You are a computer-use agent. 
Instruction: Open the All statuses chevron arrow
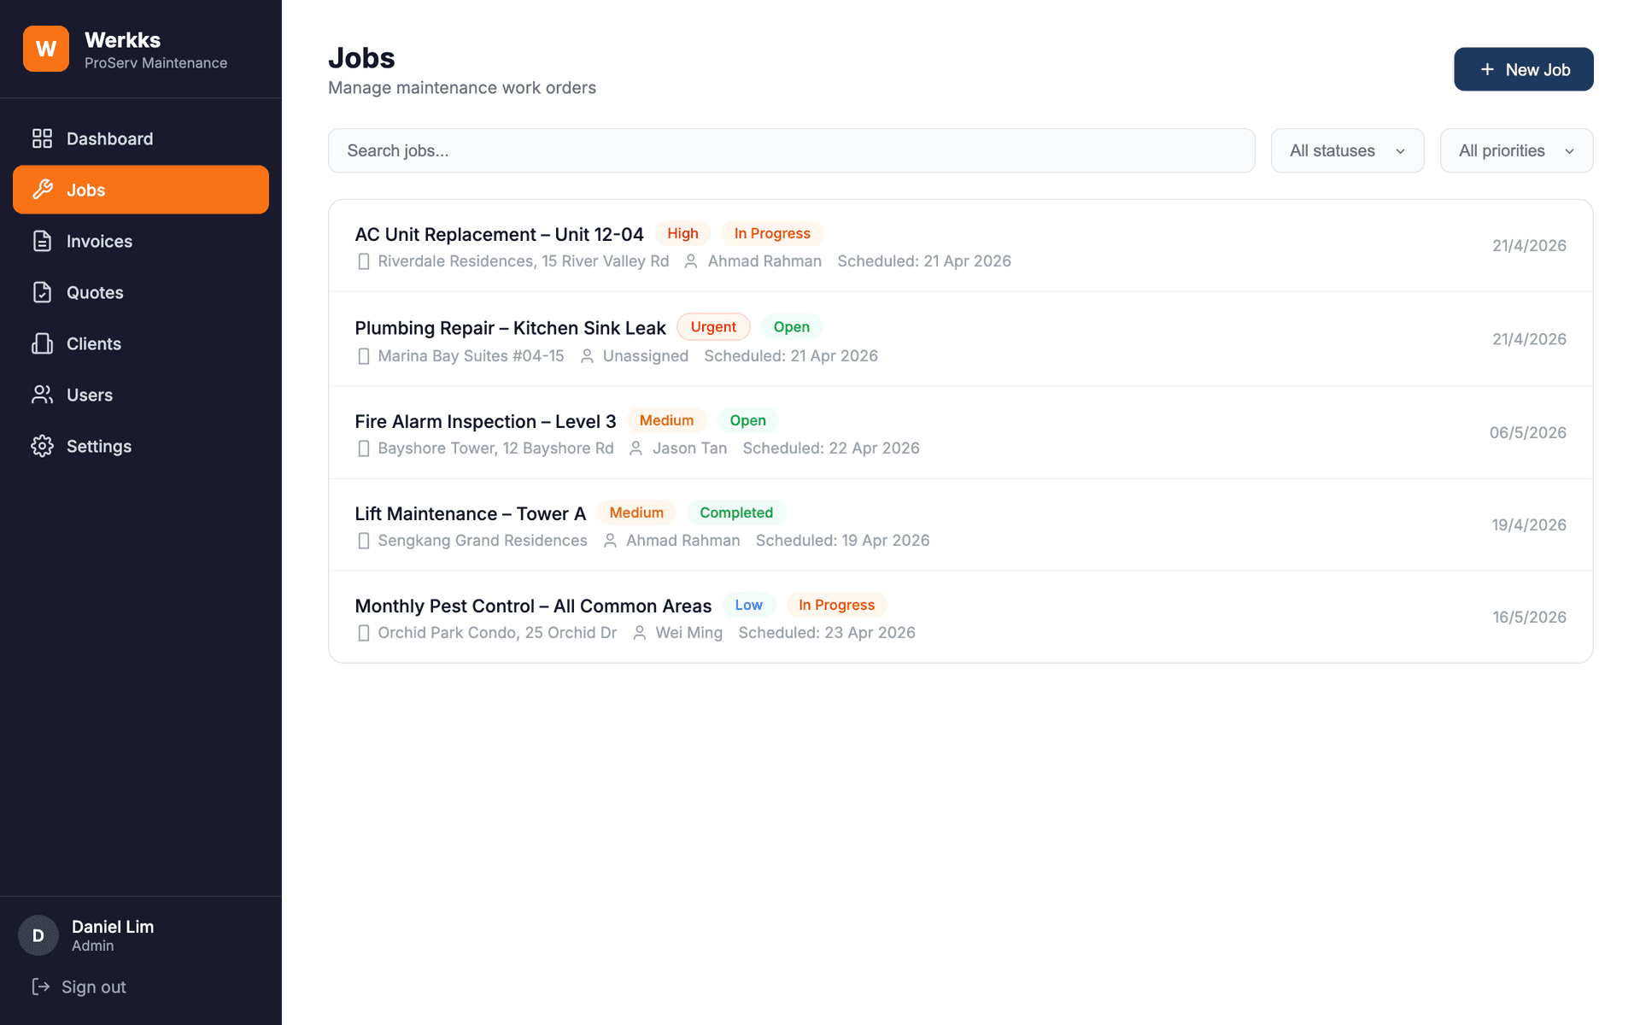tap(1399, 150)
